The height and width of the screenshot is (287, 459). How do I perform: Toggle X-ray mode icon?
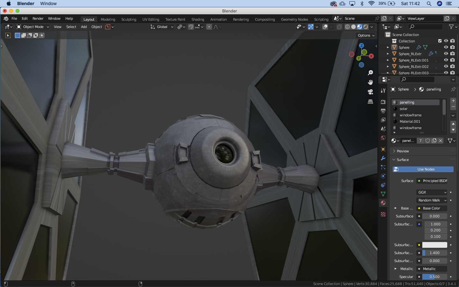(339, 27)
